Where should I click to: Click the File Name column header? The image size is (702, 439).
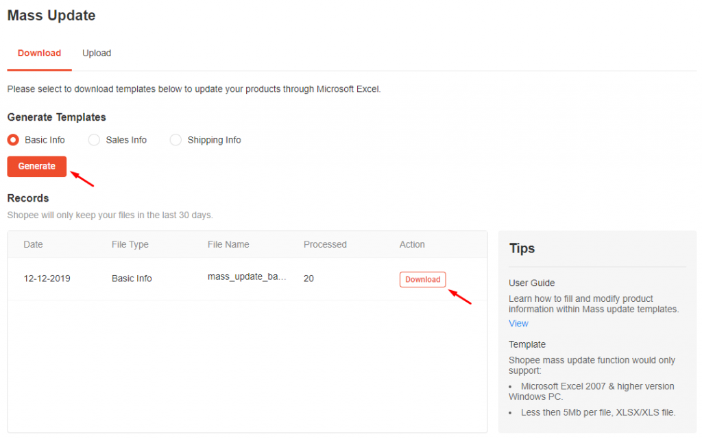(x=228, y=244)
